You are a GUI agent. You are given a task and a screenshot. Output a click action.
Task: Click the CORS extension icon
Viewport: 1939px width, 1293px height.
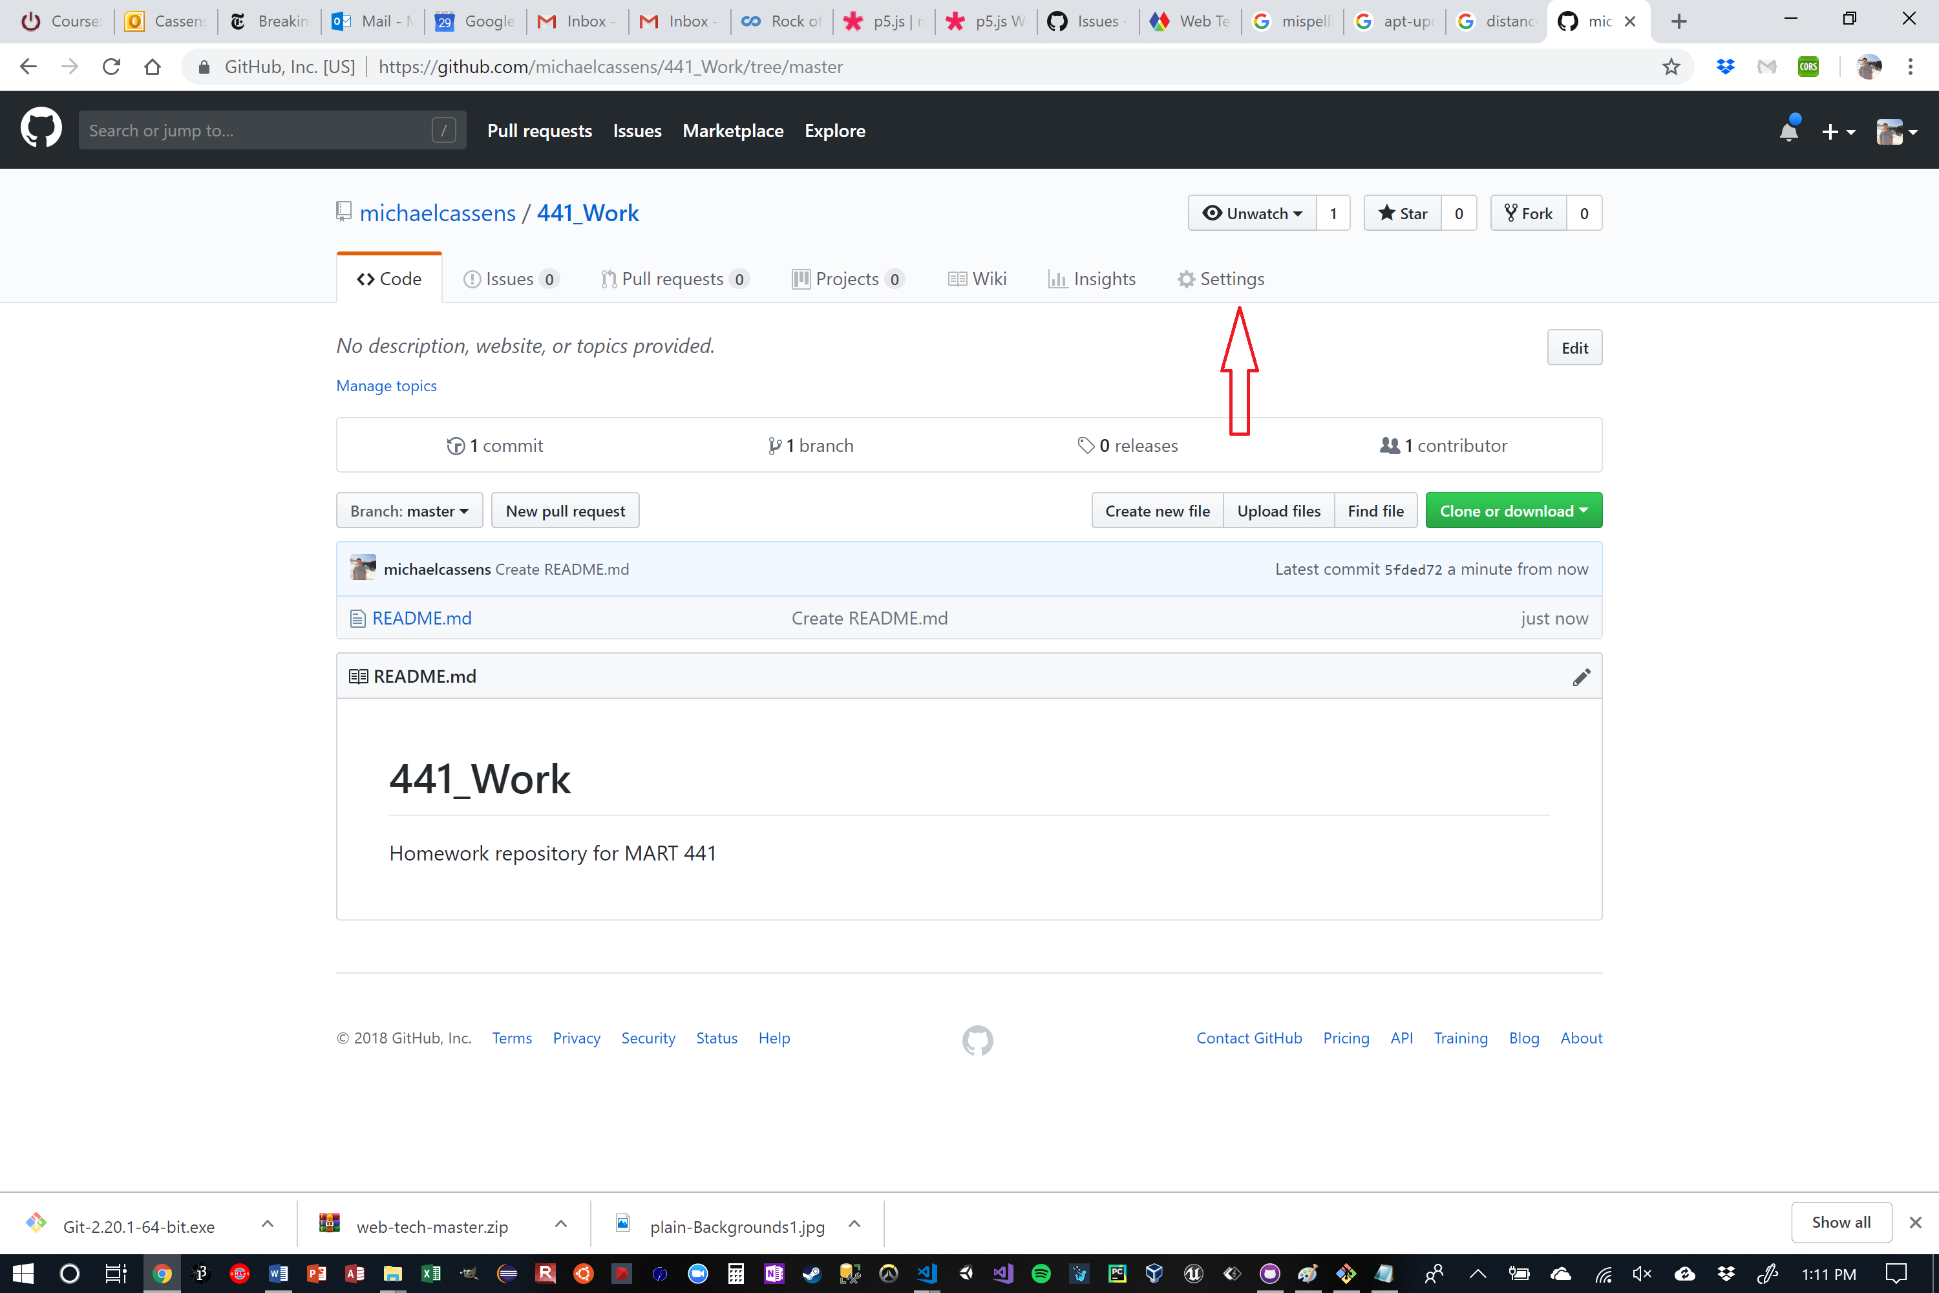[x=1808, y=67]
